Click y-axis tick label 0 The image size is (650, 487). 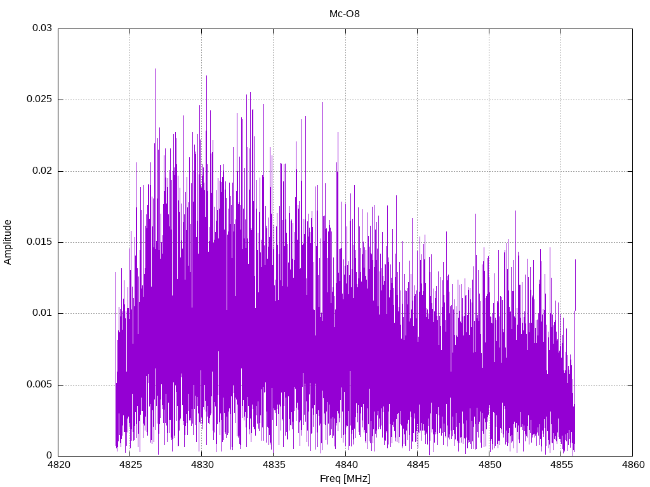[50, 455]
